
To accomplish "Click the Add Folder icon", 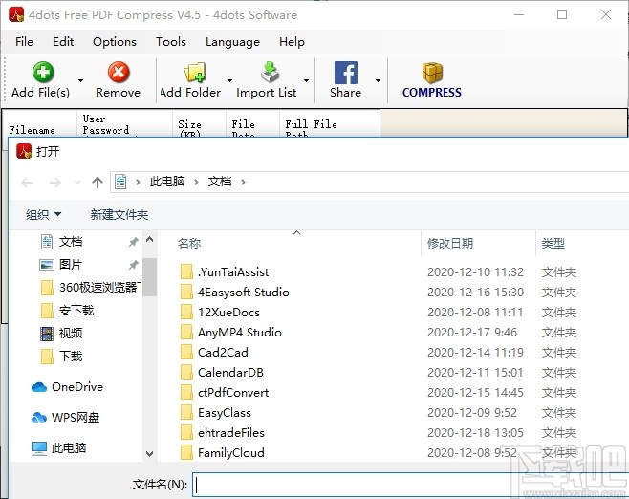I will point(195,73).
